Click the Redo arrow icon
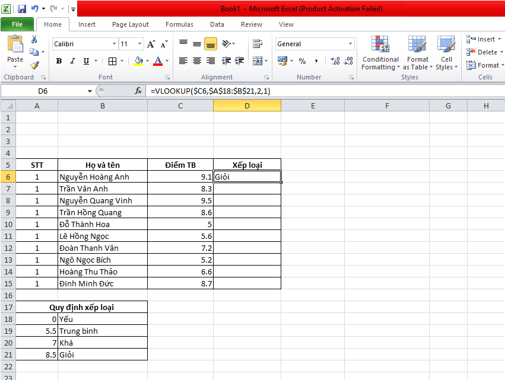505x380 pixels. (53, 9)
